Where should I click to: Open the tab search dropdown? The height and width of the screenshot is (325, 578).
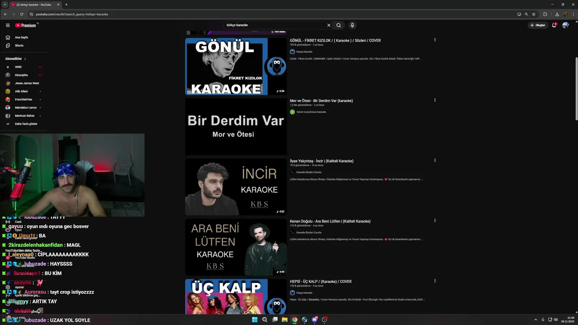(5, 5)
